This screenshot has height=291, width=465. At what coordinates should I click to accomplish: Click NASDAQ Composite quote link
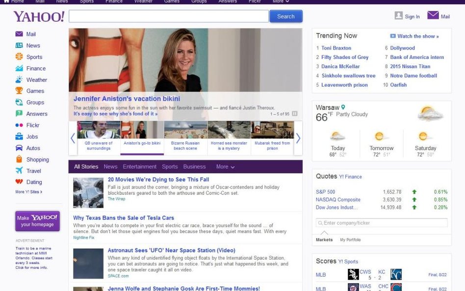point(338,200)
